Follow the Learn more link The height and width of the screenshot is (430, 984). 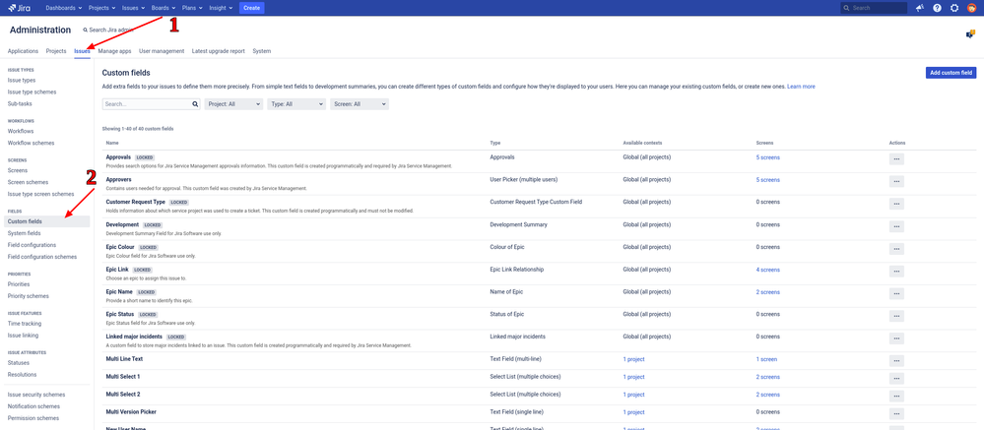[x=802, y=87]
